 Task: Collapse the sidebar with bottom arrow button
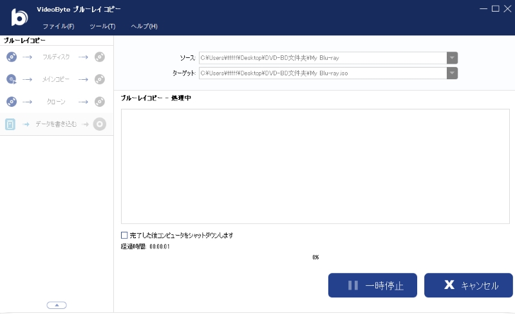57,305
